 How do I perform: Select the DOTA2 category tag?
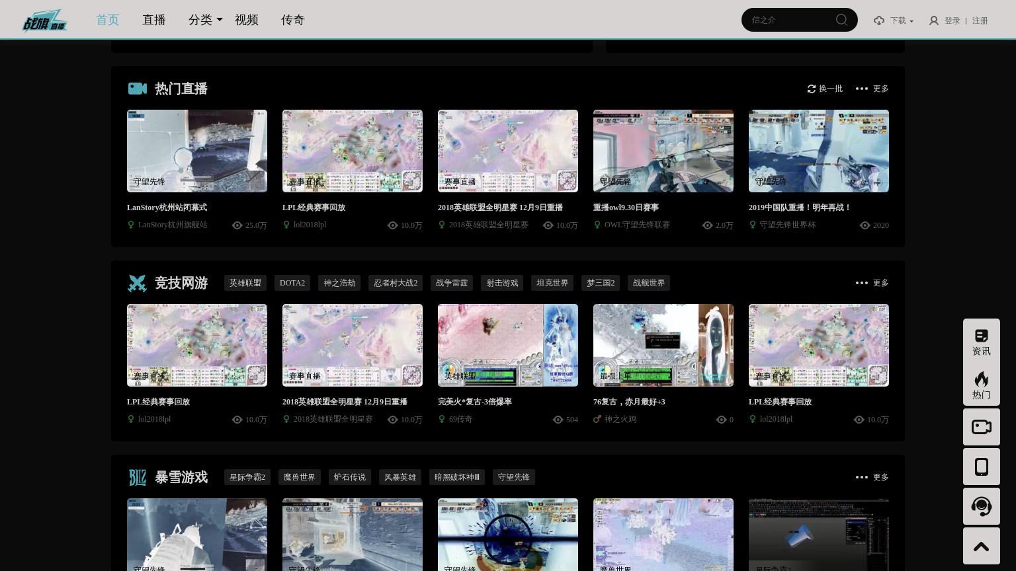(292, 283)
